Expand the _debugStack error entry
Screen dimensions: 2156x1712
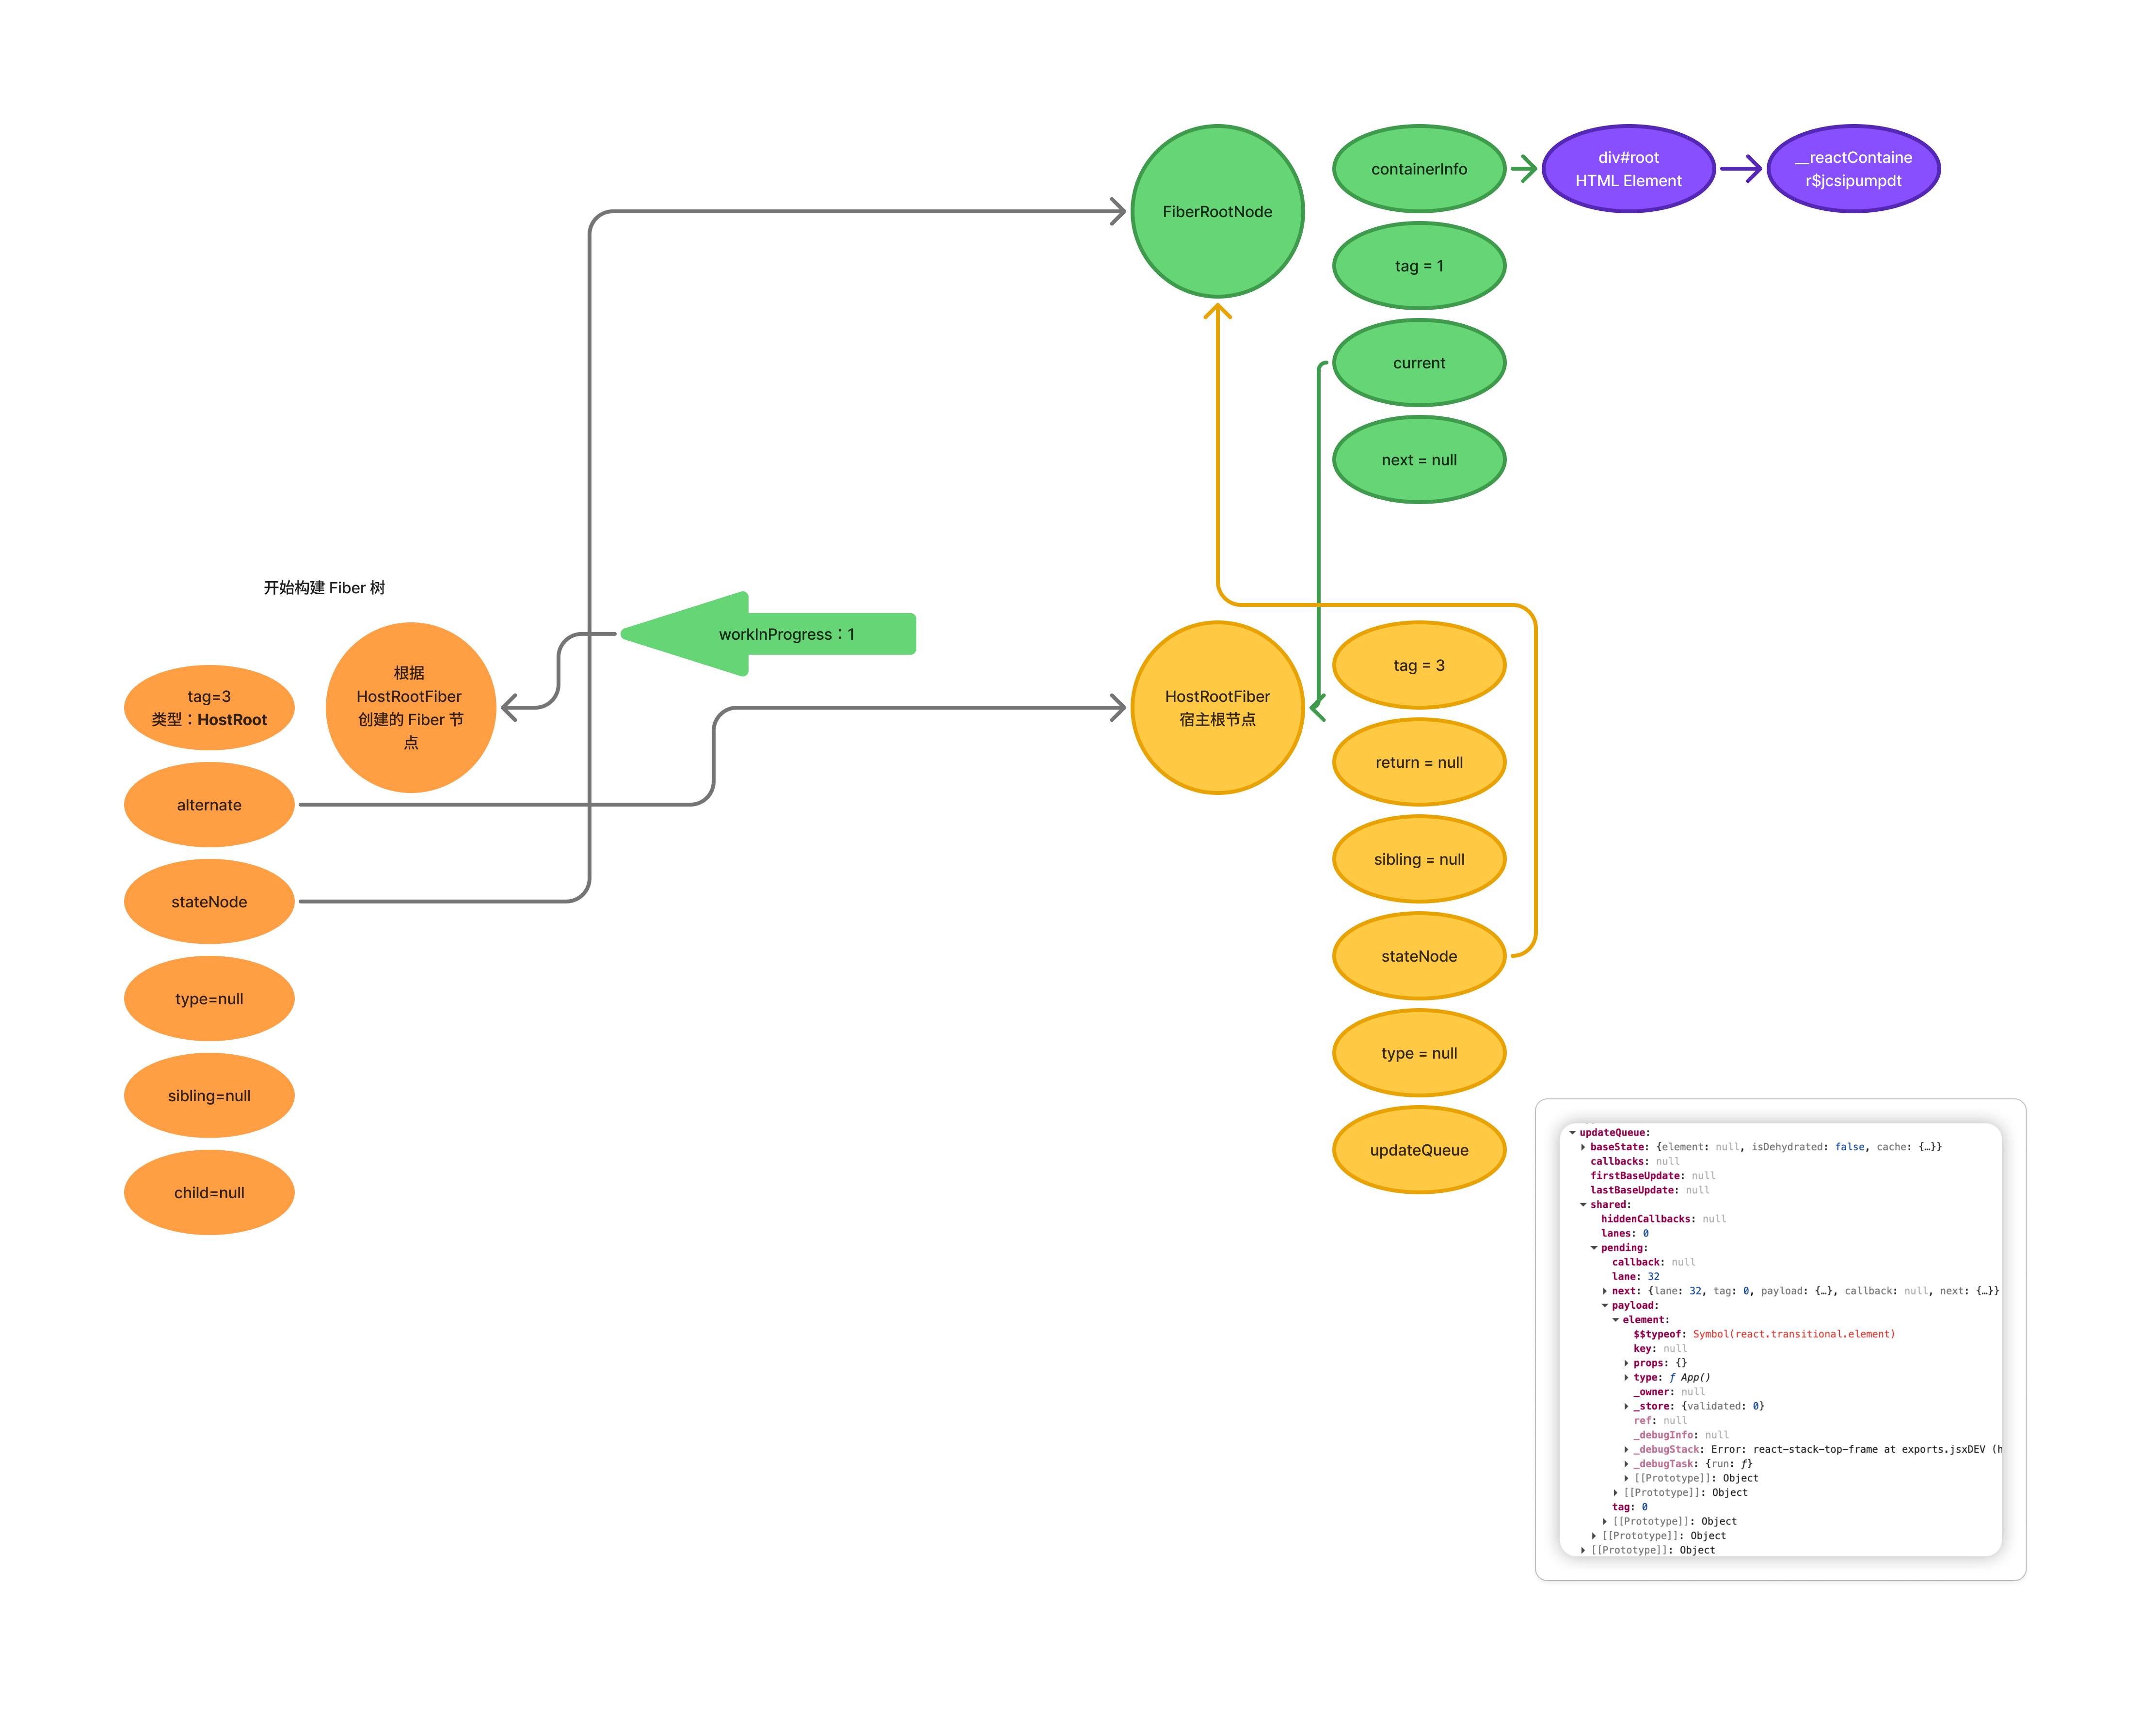point(1626,1449)
